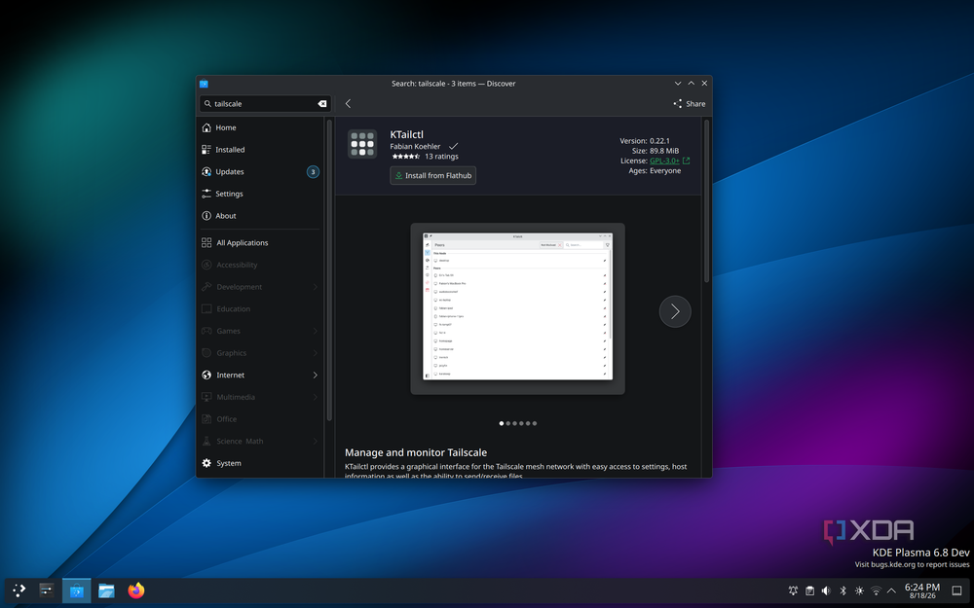The image size is (974, 608).
Task: Click the Manage and monitor Tailscale heading
Action: (x=416, y=452)
